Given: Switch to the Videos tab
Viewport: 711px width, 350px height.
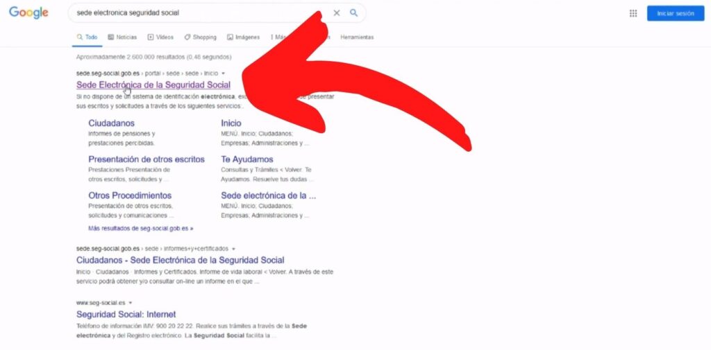Looking at the screenshot, I should click(x=160, y=37).
